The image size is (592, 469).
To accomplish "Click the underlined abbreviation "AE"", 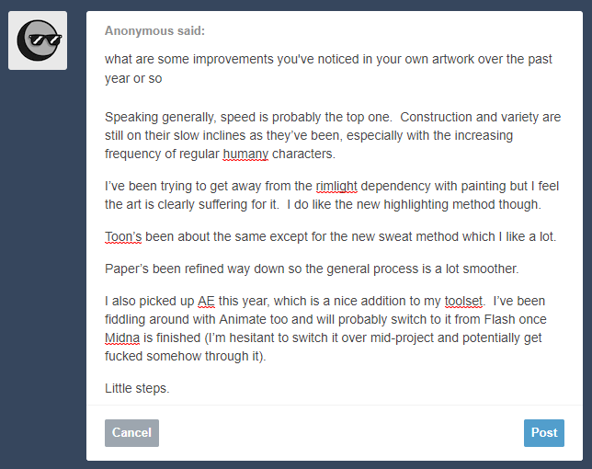I will coord(206,302).
